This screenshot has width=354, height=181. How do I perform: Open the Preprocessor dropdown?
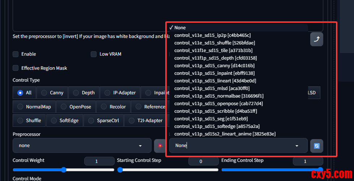click(82, 146)
